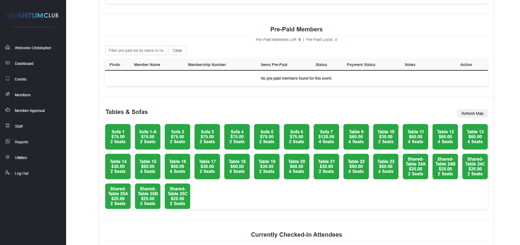Viewport: 520px width, 245px height.
Task: Select the Sofa 7 $120.00 tile
Action: point(326,137)
